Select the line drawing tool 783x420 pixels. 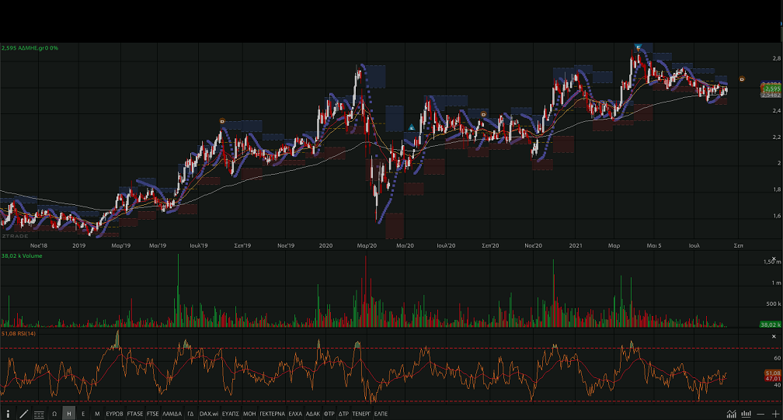pyautogui.click(x=23, y=414)
